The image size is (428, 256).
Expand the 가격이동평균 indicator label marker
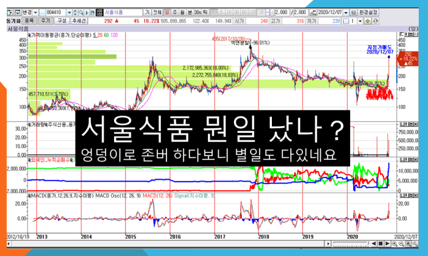[29, 35]
